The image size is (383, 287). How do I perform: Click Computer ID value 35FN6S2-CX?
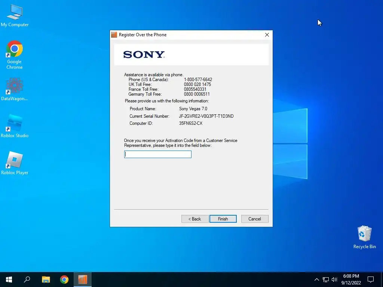(x=191, y=123)
